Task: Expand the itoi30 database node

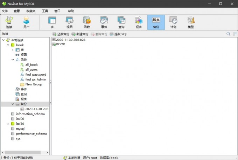Action: pos(8,124)
